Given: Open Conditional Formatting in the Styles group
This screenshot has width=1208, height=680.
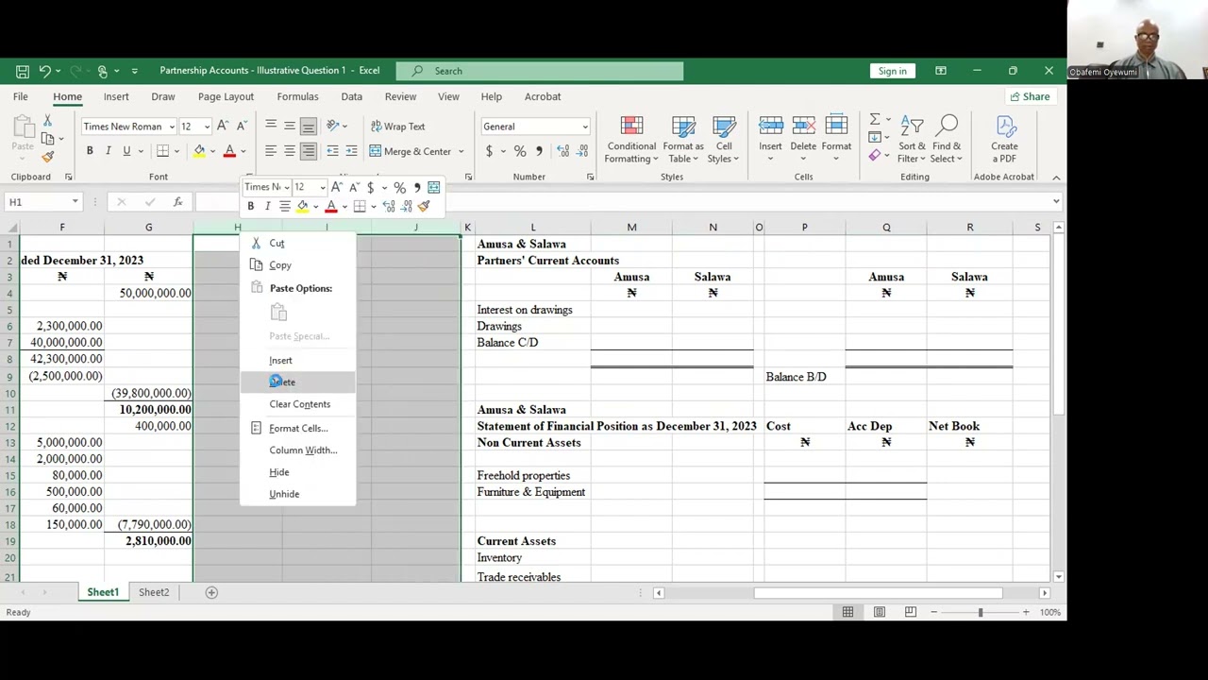Looking at the screenshot, I should [631, 140].
